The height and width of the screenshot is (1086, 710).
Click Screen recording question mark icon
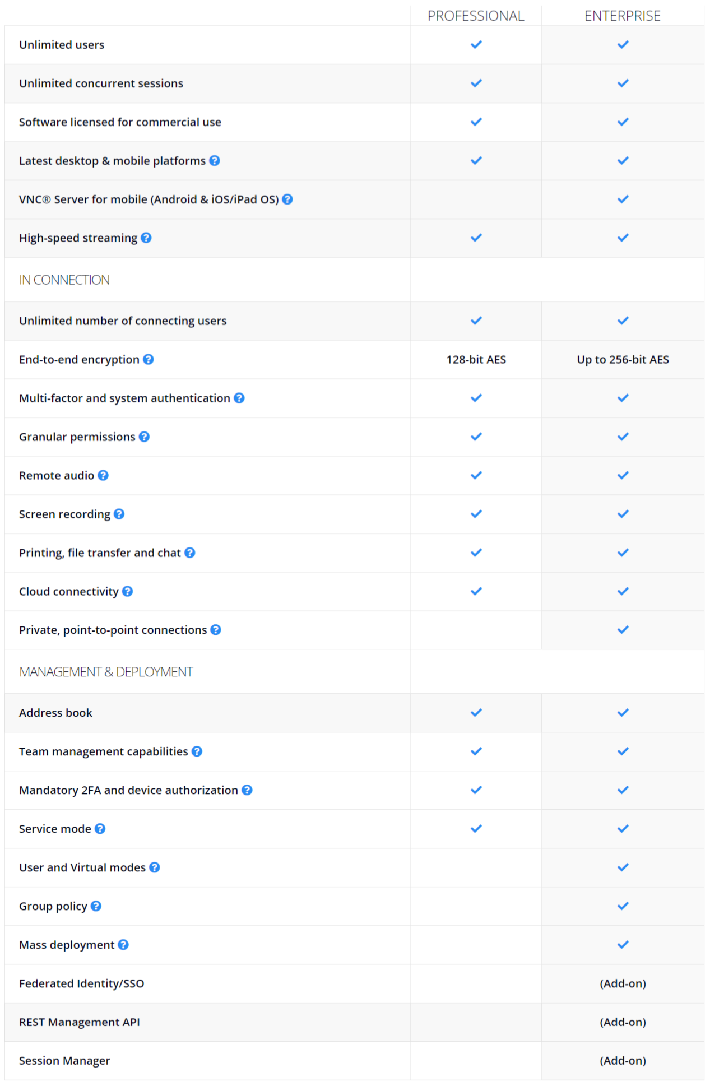(x=119, y=514)
